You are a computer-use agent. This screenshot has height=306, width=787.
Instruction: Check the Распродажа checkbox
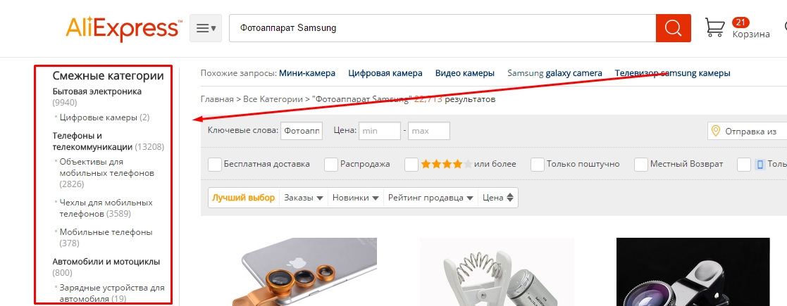(x=330, y=165)
